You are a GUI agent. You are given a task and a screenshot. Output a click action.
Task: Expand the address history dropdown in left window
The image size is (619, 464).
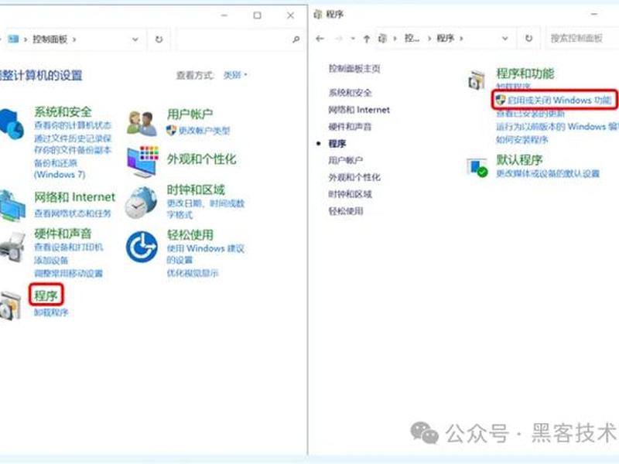(135, 39)
